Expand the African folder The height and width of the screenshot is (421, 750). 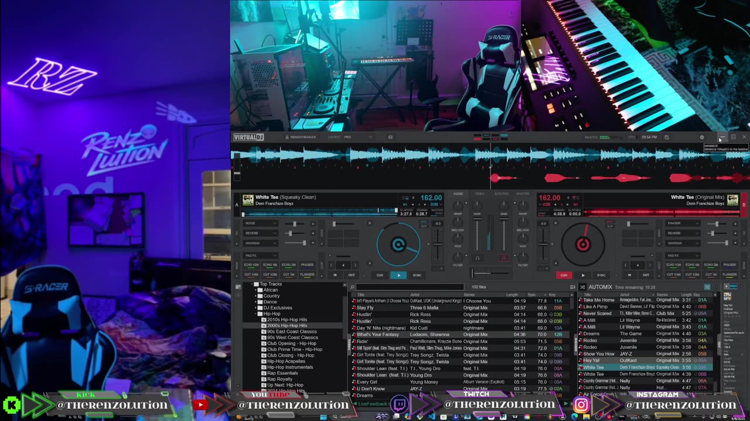point(256,290)
